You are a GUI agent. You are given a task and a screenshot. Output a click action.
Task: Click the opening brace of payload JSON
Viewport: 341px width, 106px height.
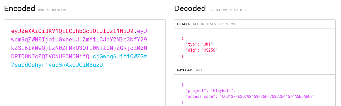pyautogui.click(x=183, y=85)
